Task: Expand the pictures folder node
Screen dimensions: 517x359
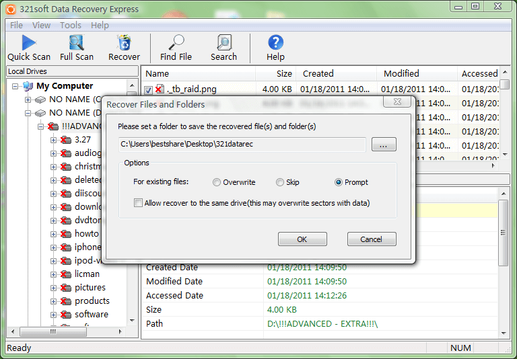Action: click(53, 288)
